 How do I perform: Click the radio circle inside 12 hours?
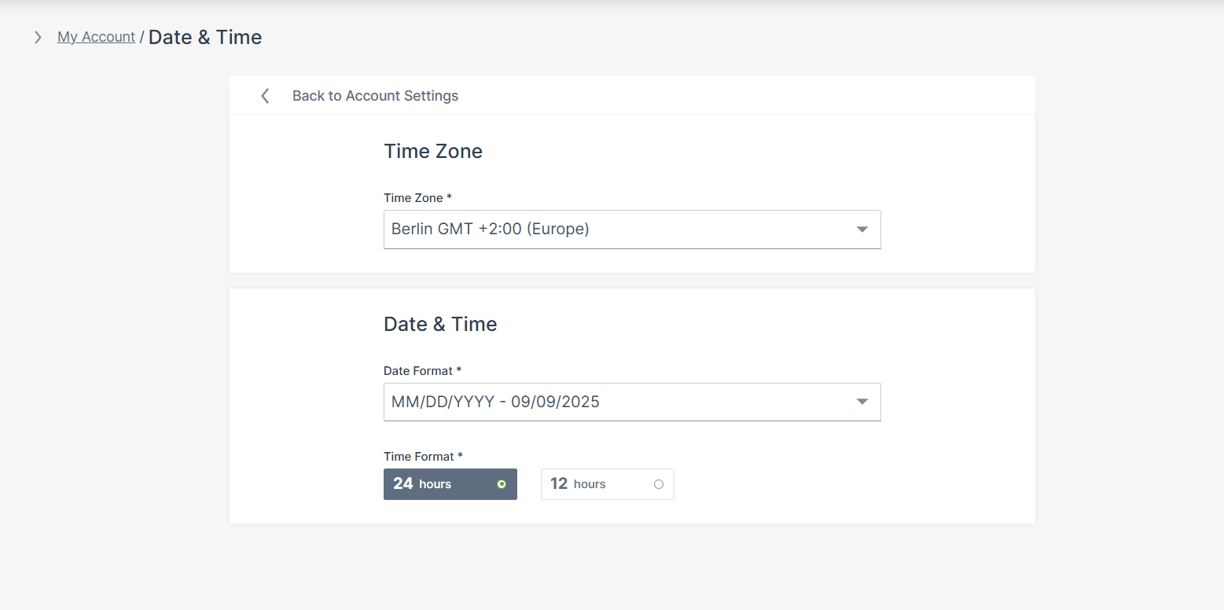pos(659,484)
